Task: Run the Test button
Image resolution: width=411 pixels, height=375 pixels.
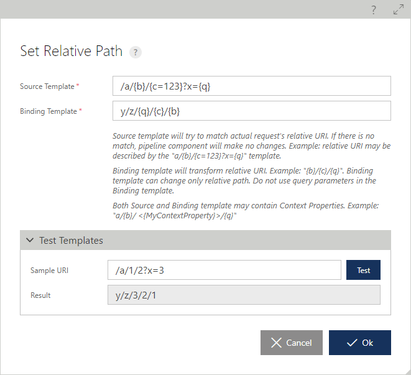Action: (363, 270)
